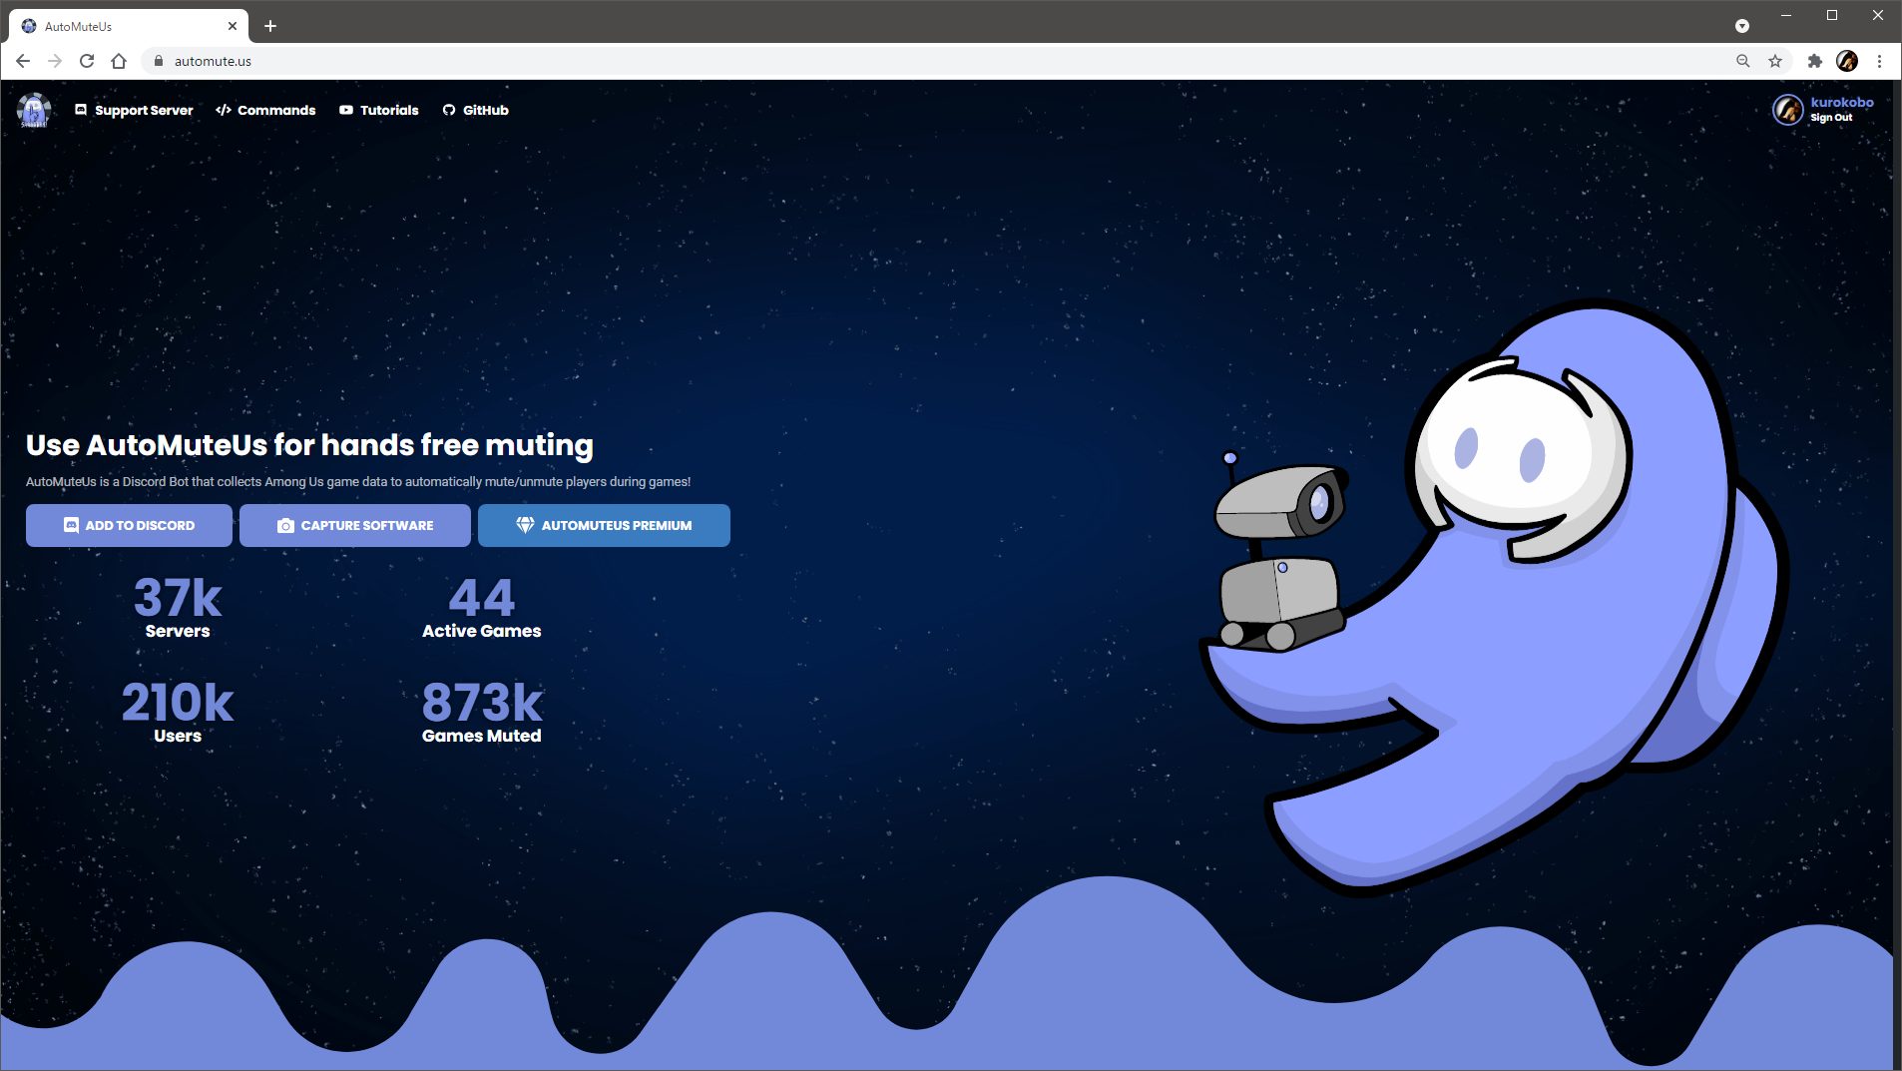Bookmark this page with star icon
The height and width of the screenshot is (1071, 1902).
point(1775,61)
